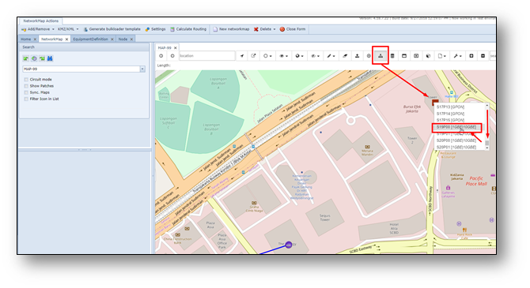Select the NetworkMap Actions ribbon tab

(x=40, y=21)
